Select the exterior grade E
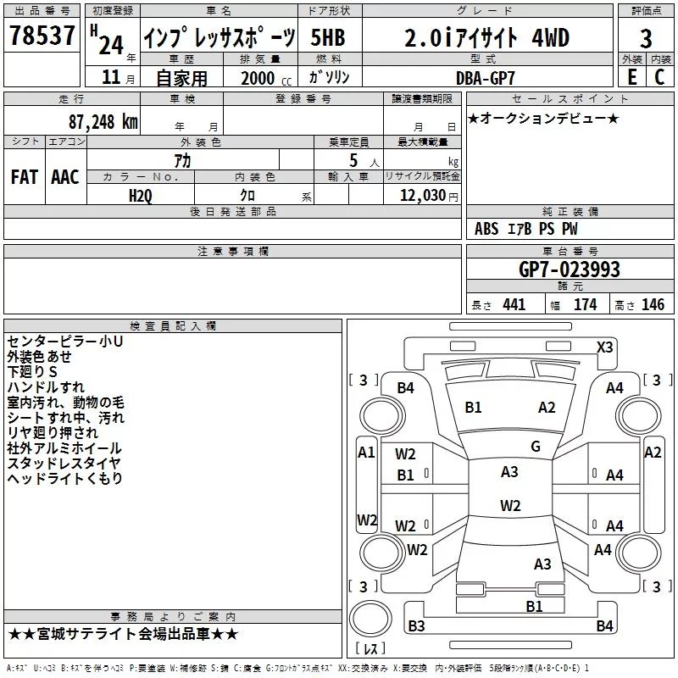This screenshot has height=678, width=678. point(631,77)
